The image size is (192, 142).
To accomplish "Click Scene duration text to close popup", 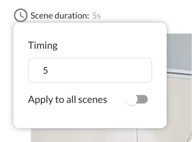I will [60, 16].
